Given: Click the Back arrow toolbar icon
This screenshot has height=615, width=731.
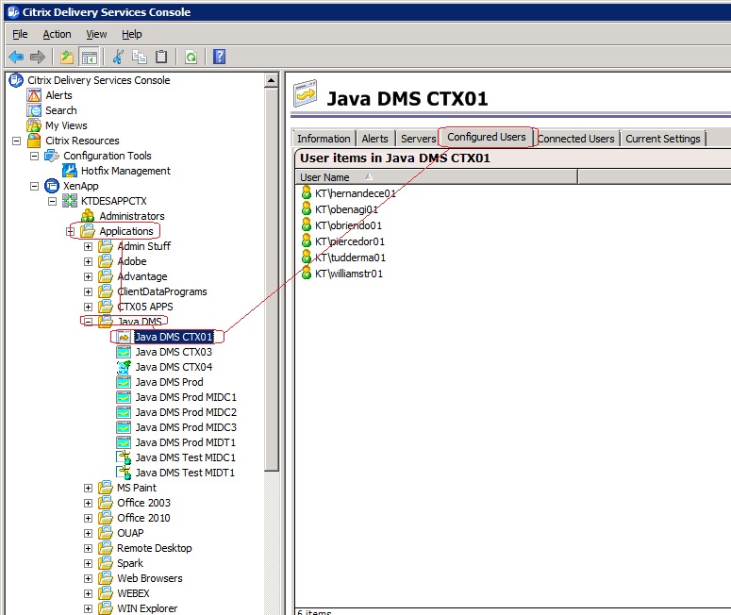Looking at the screenshot, I should 16,58.
